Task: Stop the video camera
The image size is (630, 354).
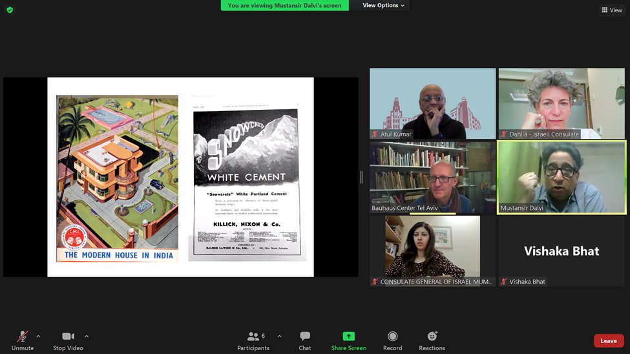Action: 68,340
